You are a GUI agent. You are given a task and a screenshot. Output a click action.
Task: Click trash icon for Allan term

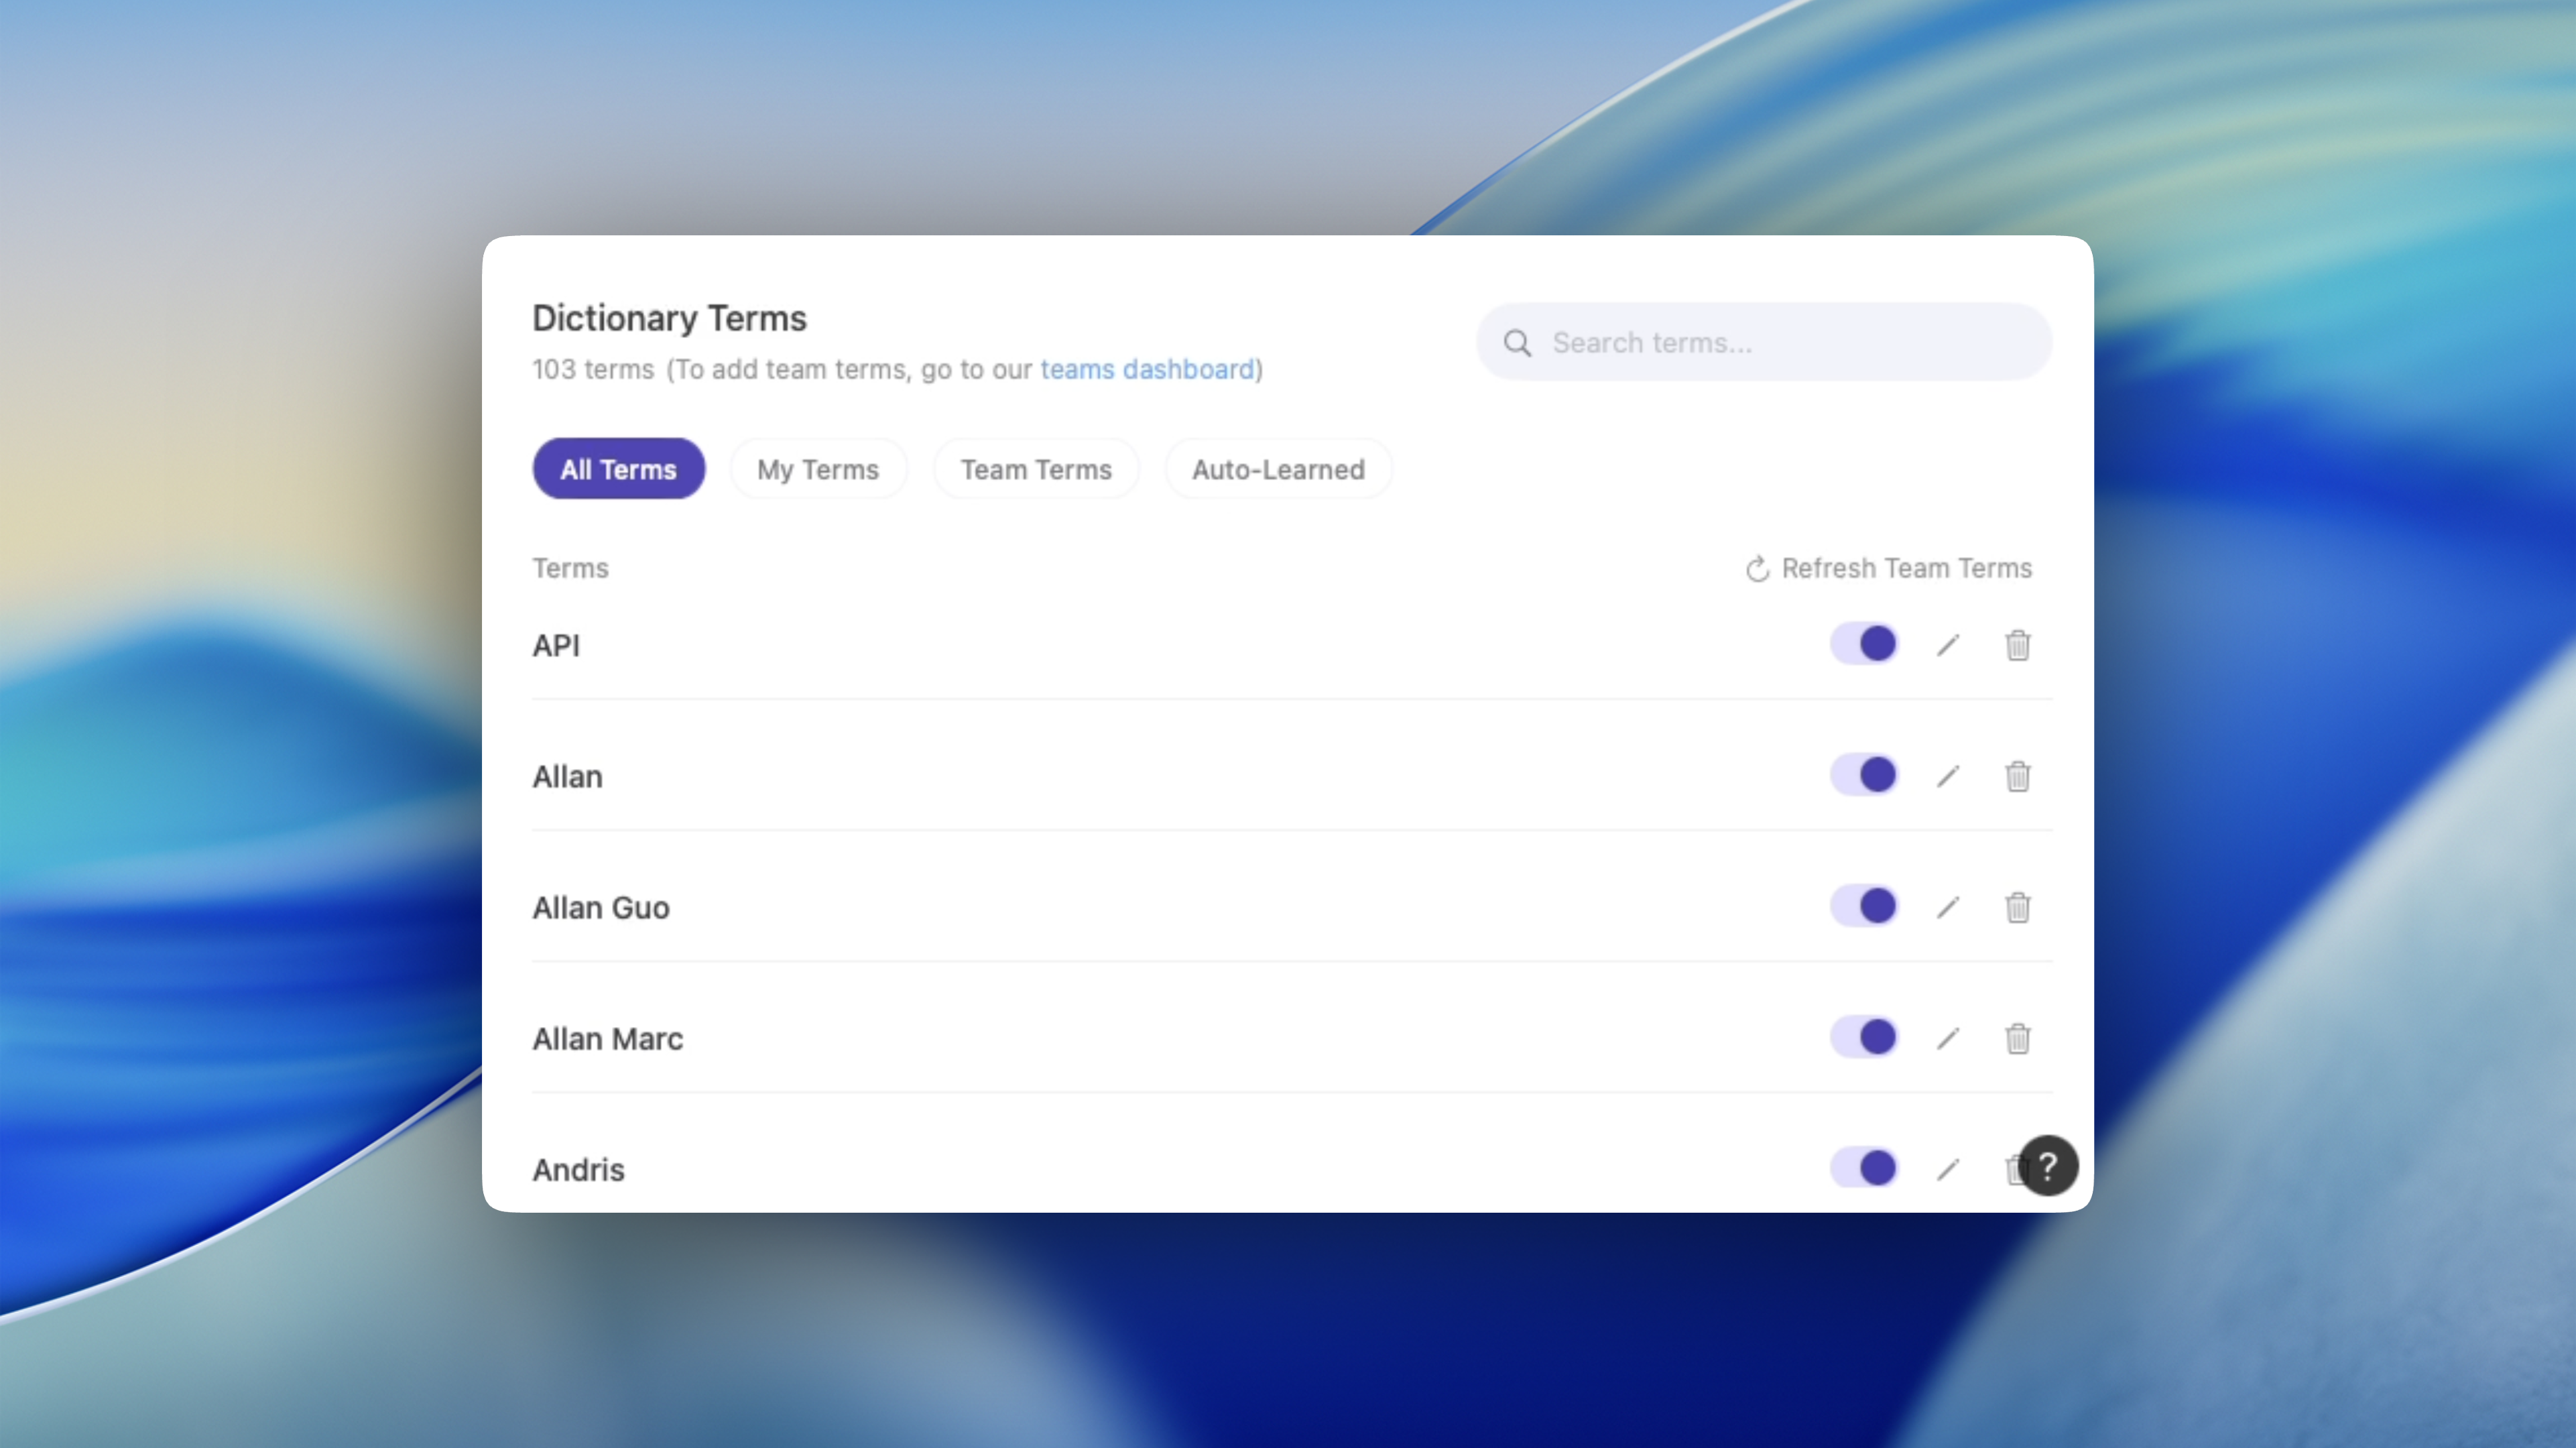pyautogui.click(x=2017, y=776)
